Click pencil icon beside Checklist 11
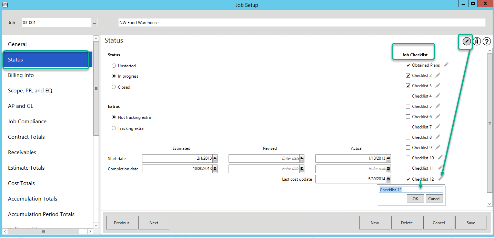Image resolution: width=494 pixels, height=238 pixels. pos(440,168)
